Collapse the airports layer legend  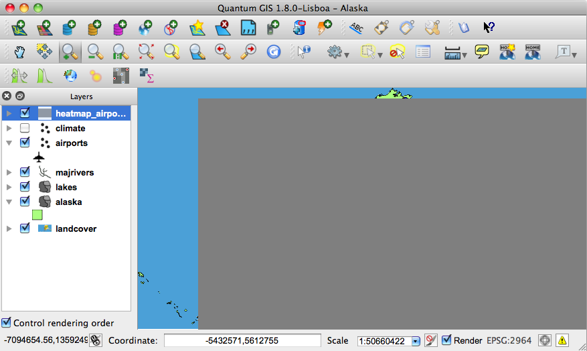9,143
